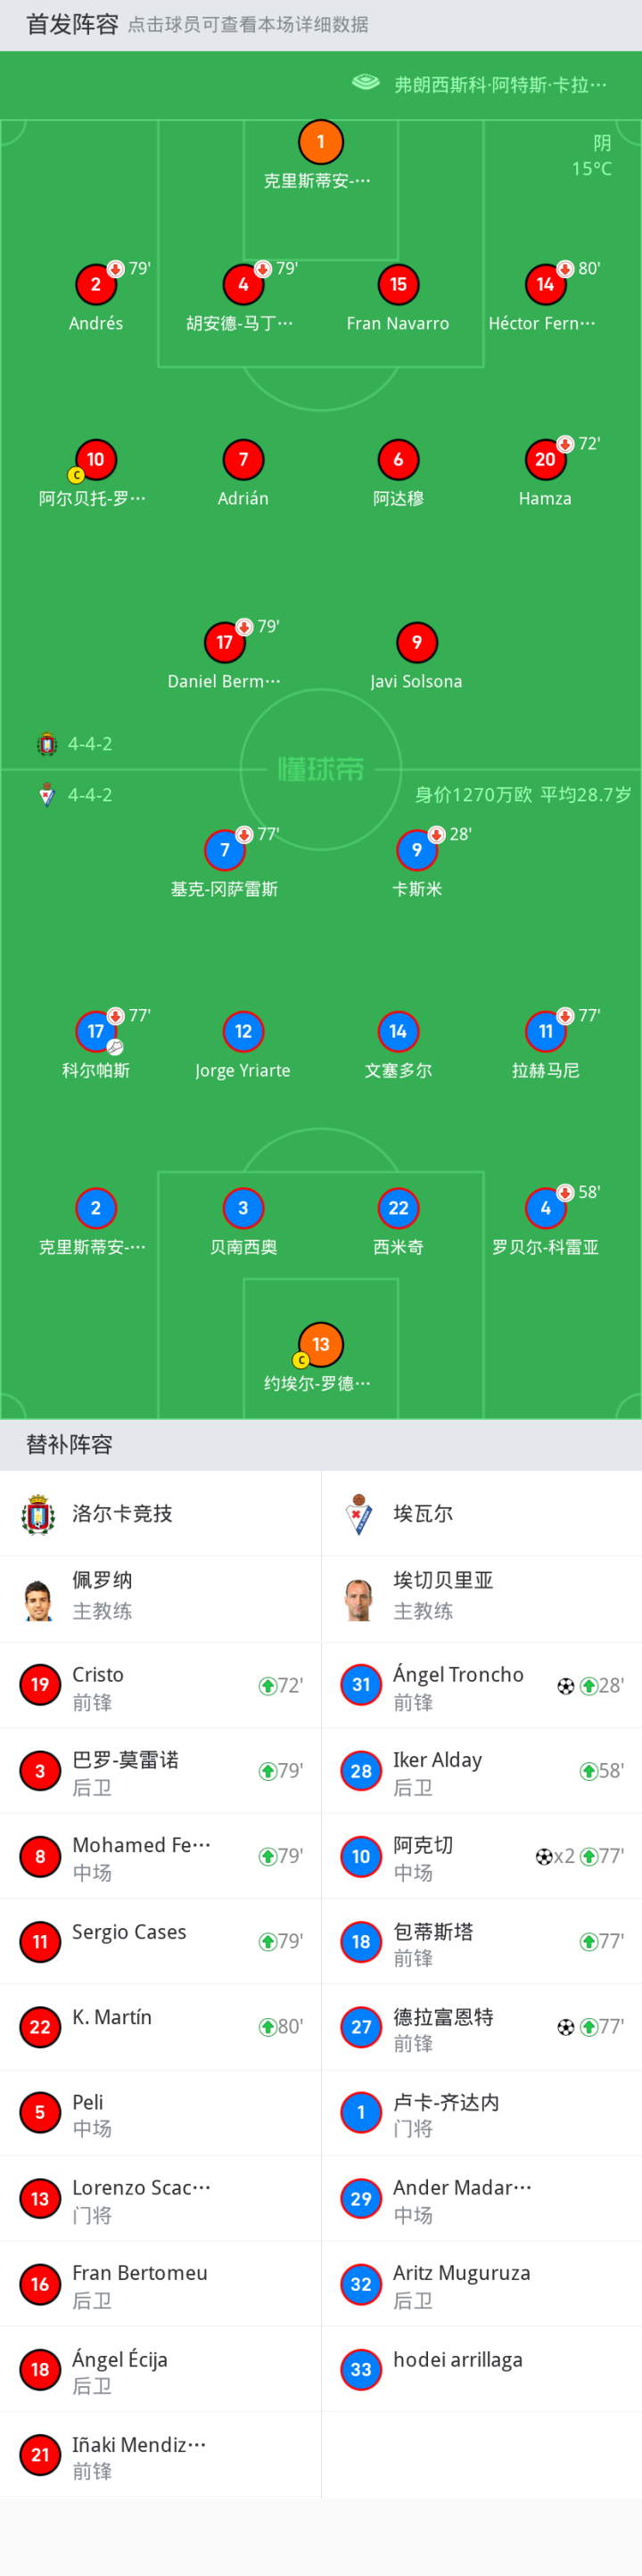Screen dimensions: 642x2576
Task: Open substitute Ángel Troncho row
Action: tap(482, 1686)
